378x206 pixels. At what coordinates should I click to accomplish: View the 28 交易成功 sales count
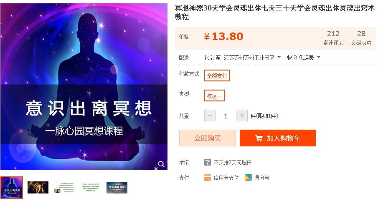point(361,38)
